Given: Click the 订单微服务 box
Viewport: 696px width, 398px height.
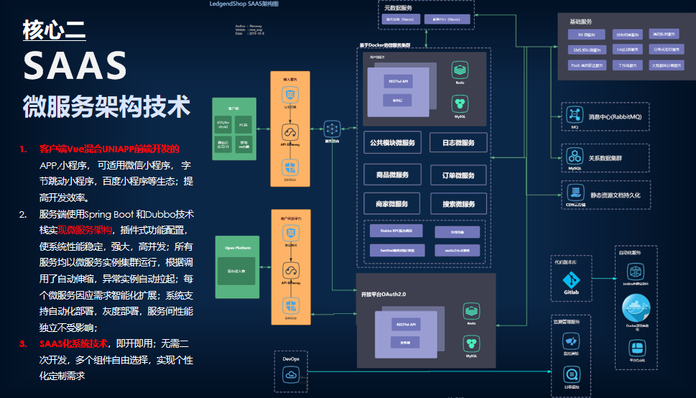Looking at the screenshot, I should coord(458,175).
